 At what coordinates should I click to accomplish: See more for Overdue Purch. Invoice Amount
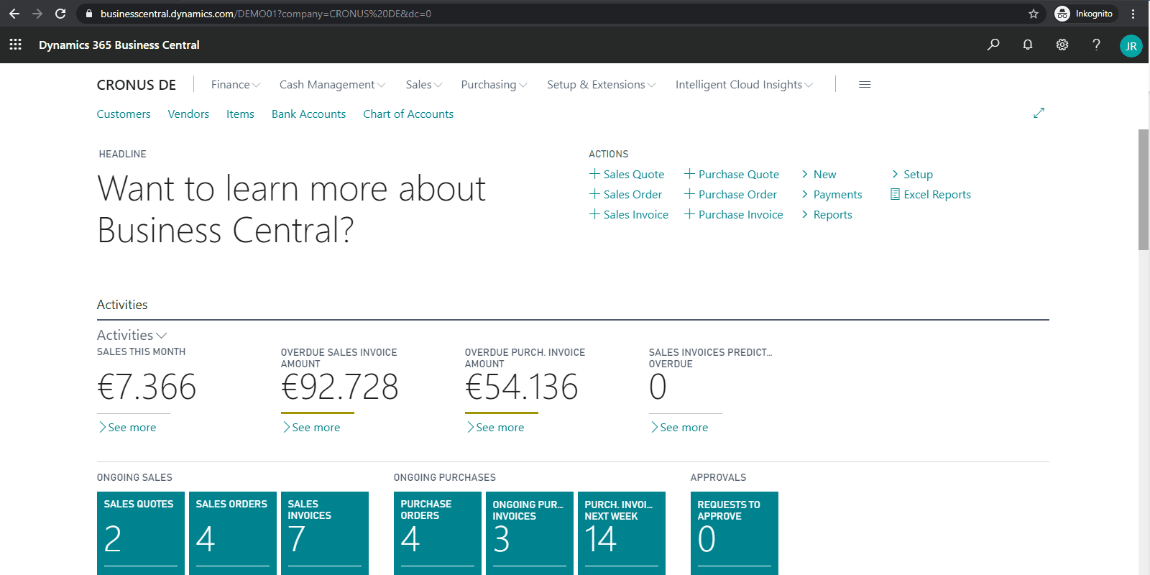tap(495, 427)
